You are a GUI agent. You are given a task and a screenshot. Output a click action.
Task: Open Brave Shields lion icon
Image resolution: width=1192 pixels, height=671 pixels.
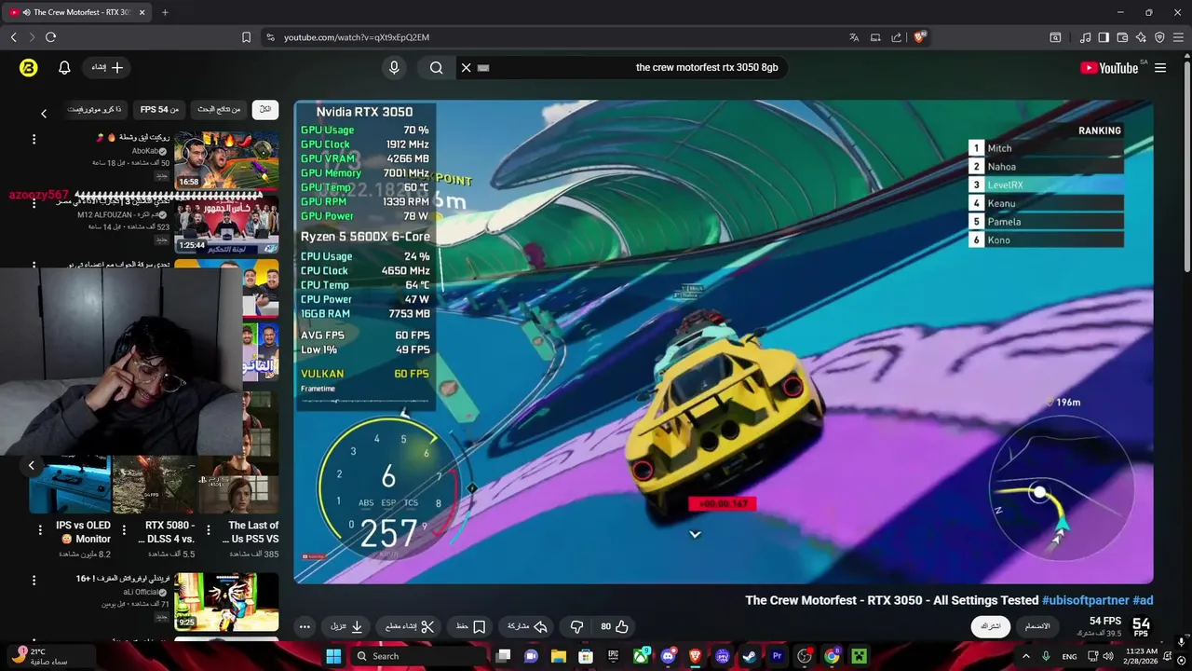(920, 37)
